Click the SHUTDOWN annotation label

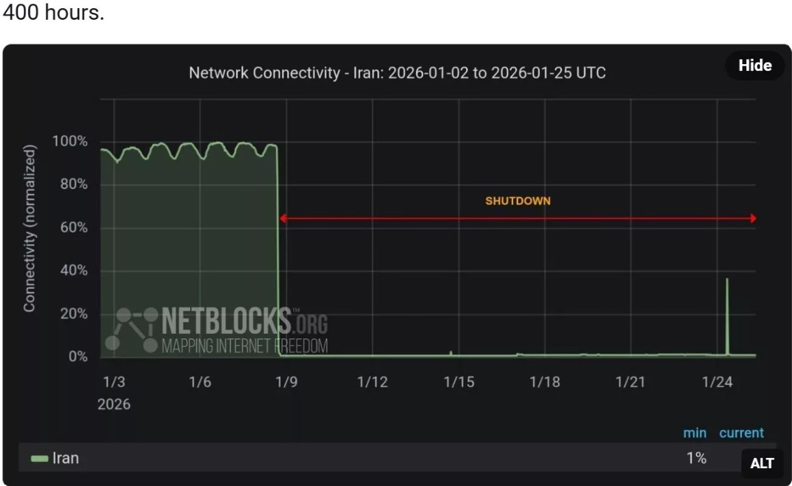point(517,202)
